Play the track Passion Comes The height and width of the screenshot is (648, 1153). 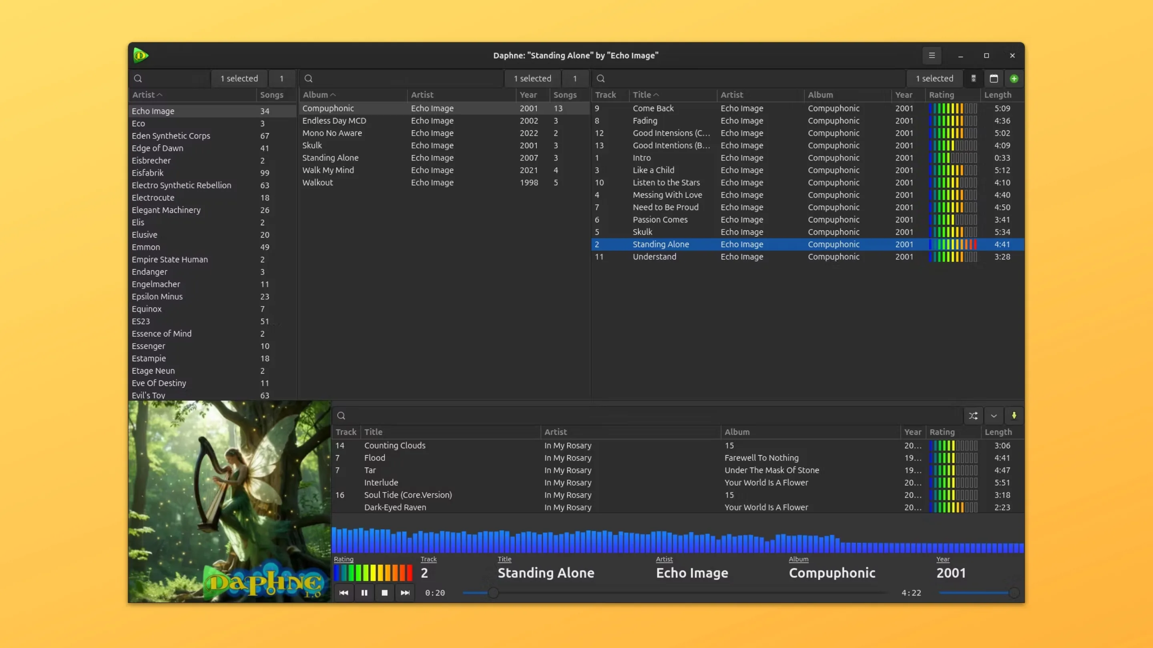point(661,220)
